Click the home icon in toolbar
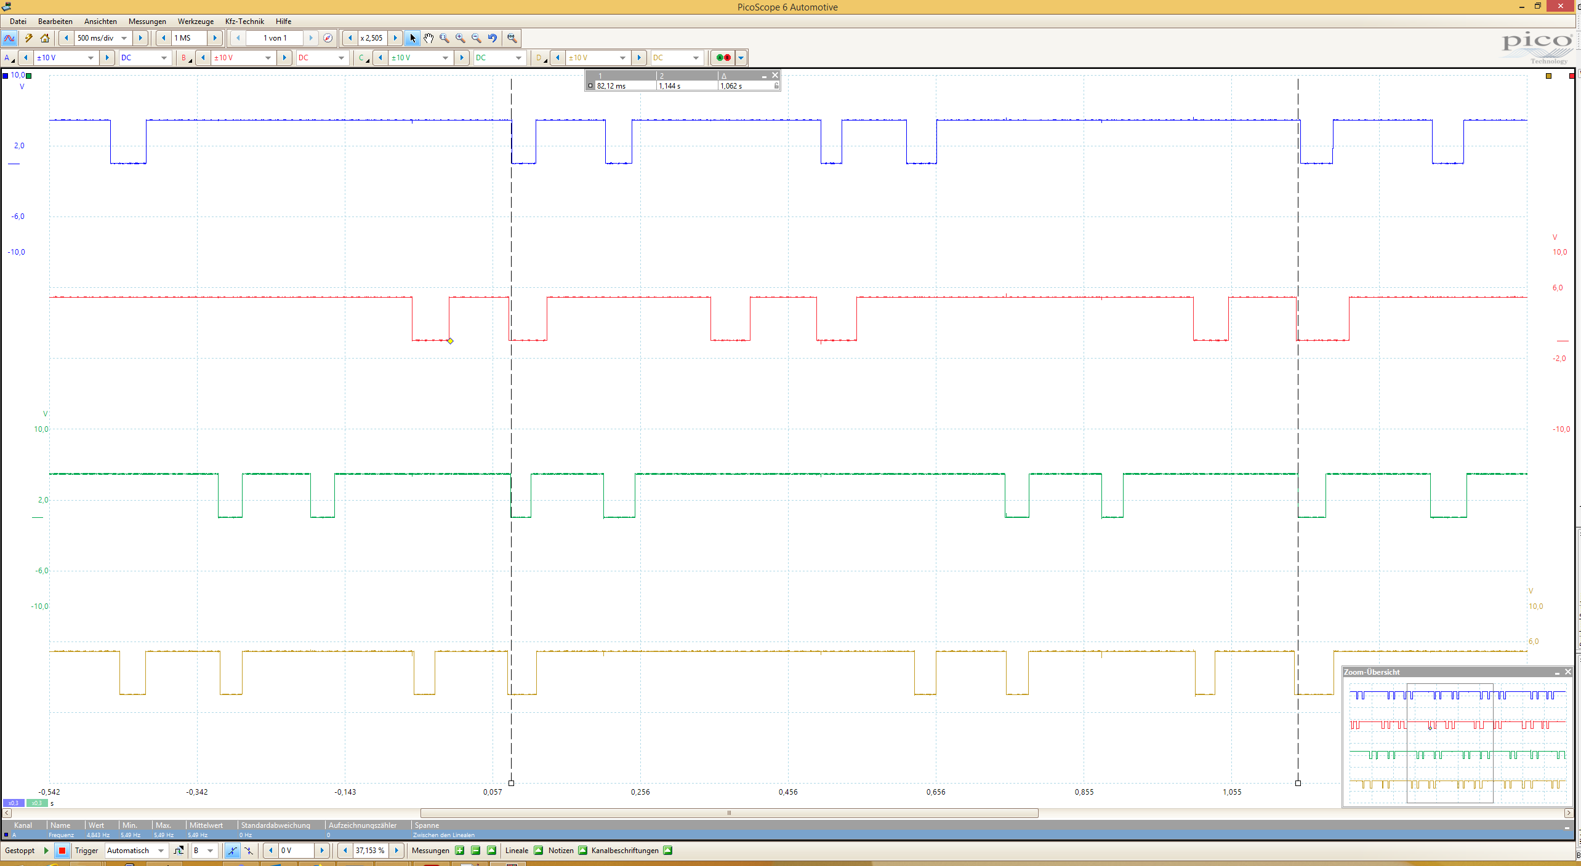This screenshot has height=866, width=1581. click(45, 38)
